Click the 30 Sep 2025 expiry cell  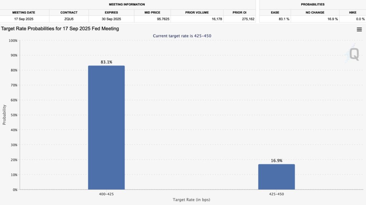click(112, 19)
